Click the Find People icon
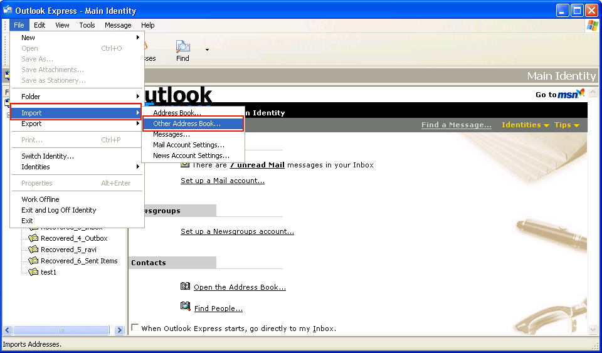 [x=186, y=306]
